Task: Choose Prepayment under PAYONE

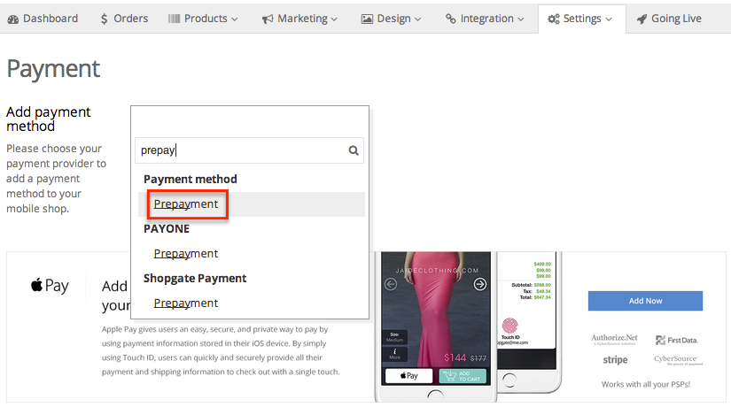Action: point(186,254)
